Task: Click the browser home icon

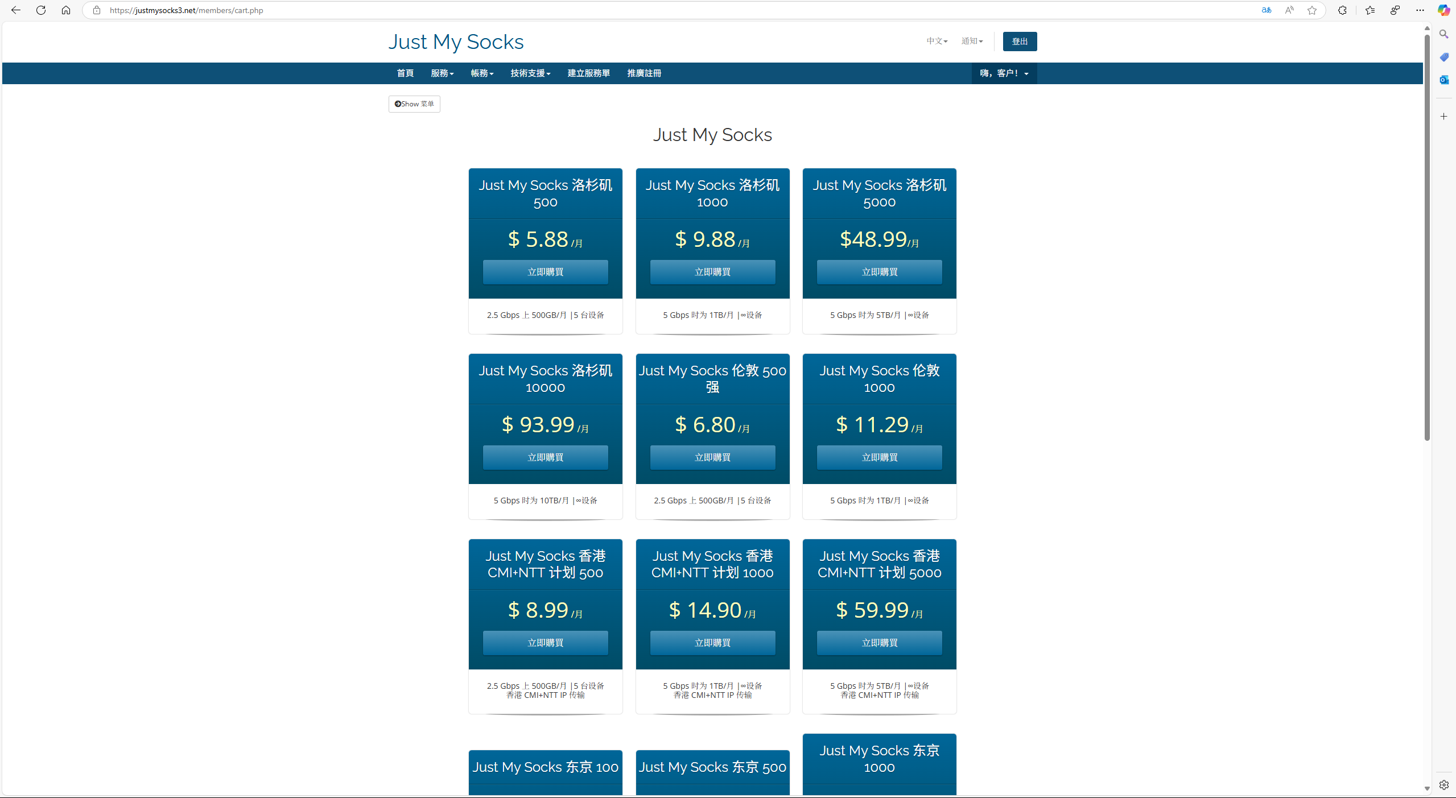Action: (x=66, y=10)
